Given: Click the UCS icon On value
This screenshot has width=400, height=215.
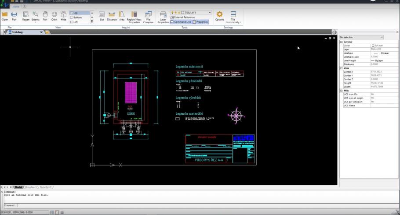Looking at the screenshot, I should (x=384, y=94).
